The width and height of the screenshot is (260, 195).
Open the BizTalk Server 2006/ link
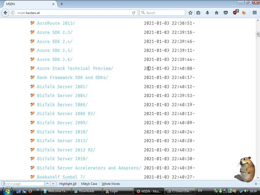[62, 105]
